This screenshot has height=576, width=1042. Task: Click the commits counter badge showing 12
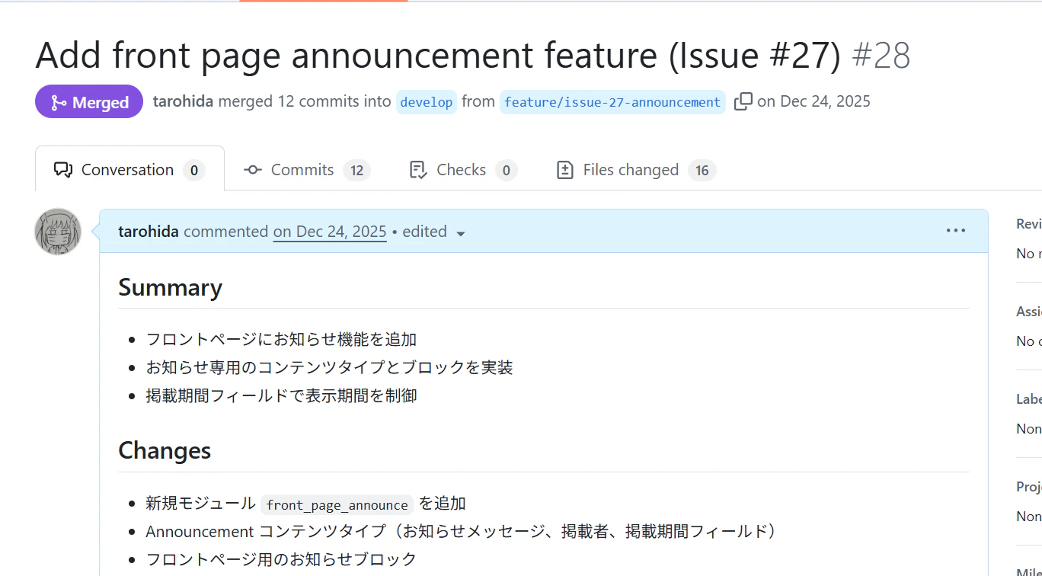tap(356, 169)
